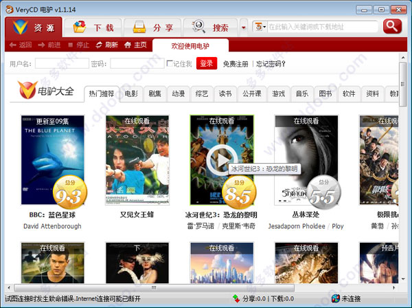Click the 5.5 score badge
Viewport: 412px width, 308px height.
323,192
